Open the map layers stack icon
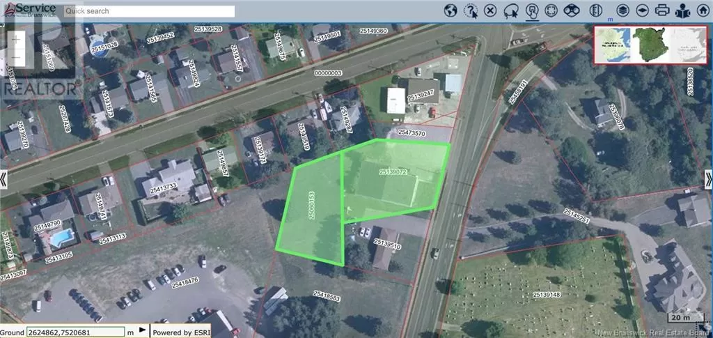Viewport: 713px width, 338px height. (622, 10)
